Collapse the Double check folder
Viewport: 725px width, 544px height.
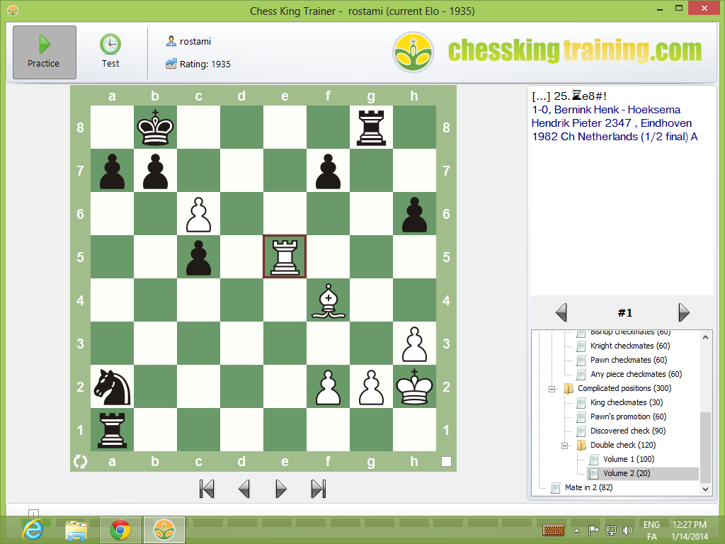[564, 446]
